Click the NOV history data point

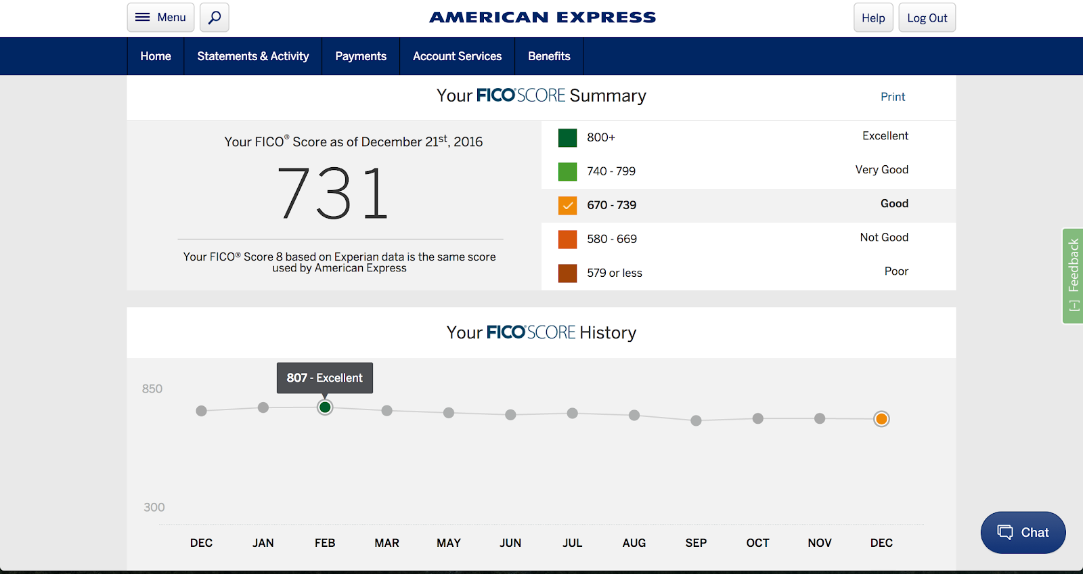pyautogui.click(x=820, y=419)
